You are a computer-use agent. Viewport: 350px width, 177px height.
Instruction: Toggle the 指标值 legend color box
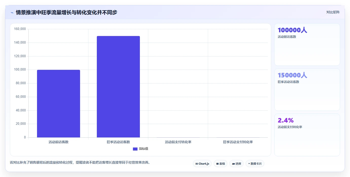(x=135, y=149)
